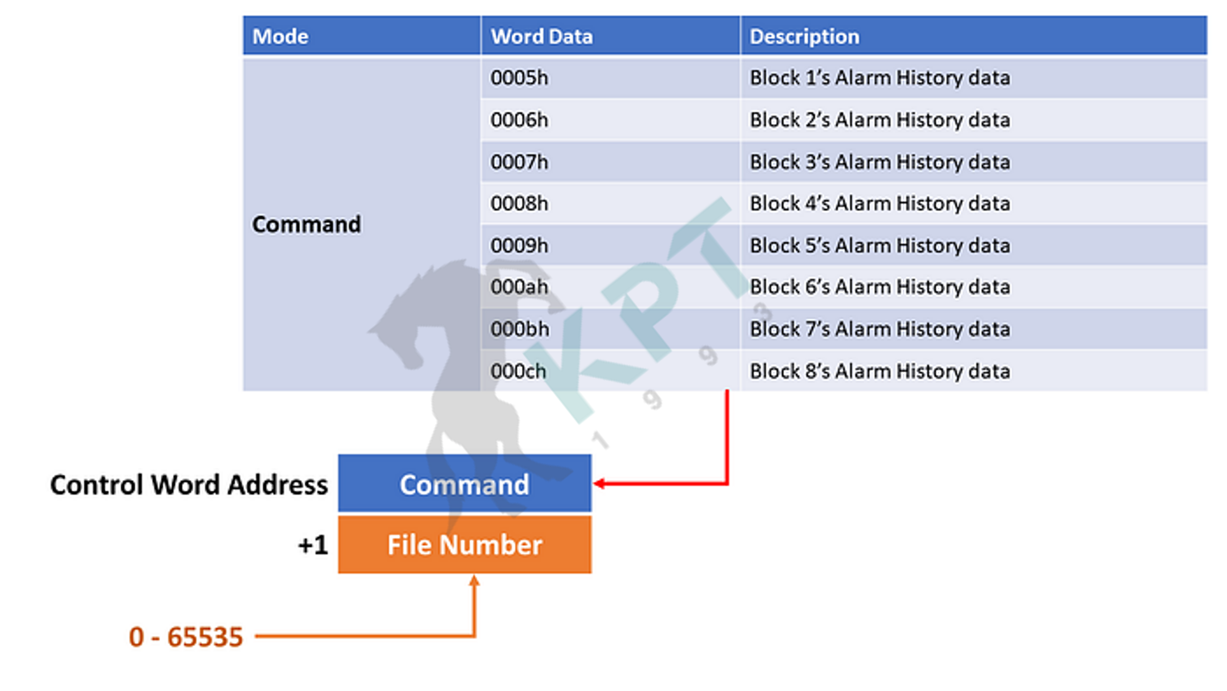Select the 000bh word data cell

610,329
